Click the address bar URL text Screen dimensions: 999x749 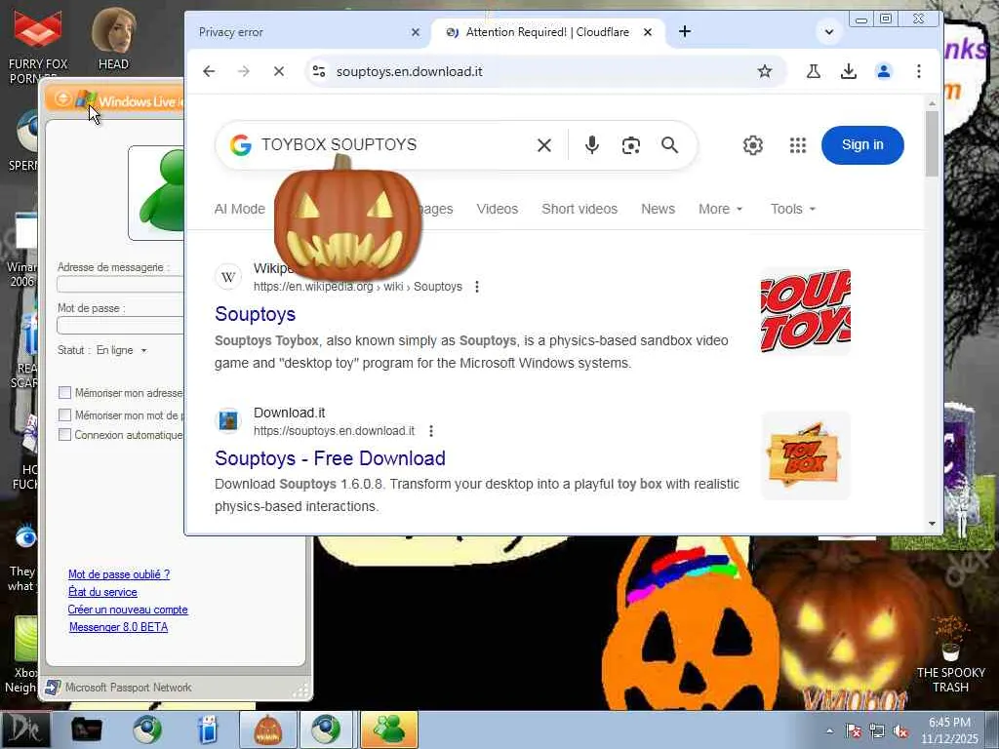[409, 71]
